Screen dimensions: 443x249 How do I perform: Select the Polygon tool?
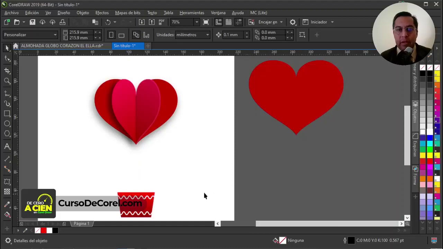pyautogui.click(x=7, y=133)
